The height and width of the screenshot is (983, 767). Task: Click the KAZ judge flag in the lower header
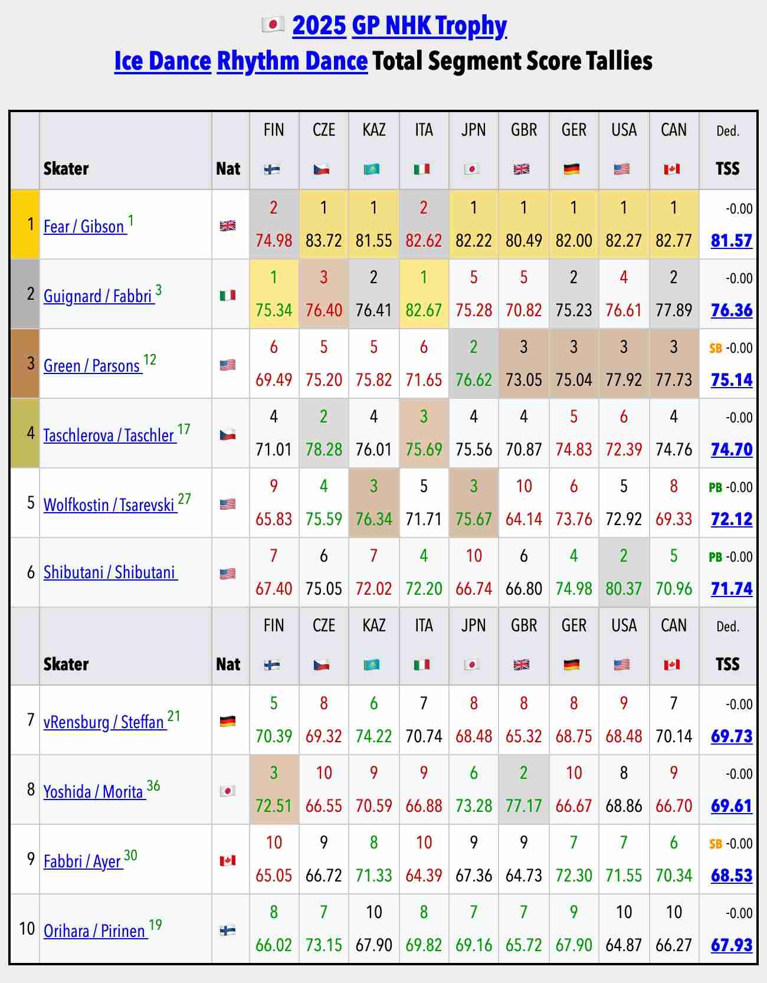[372, 665]
